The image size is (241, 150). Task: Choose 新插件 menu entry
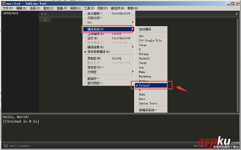pos(109,79)
